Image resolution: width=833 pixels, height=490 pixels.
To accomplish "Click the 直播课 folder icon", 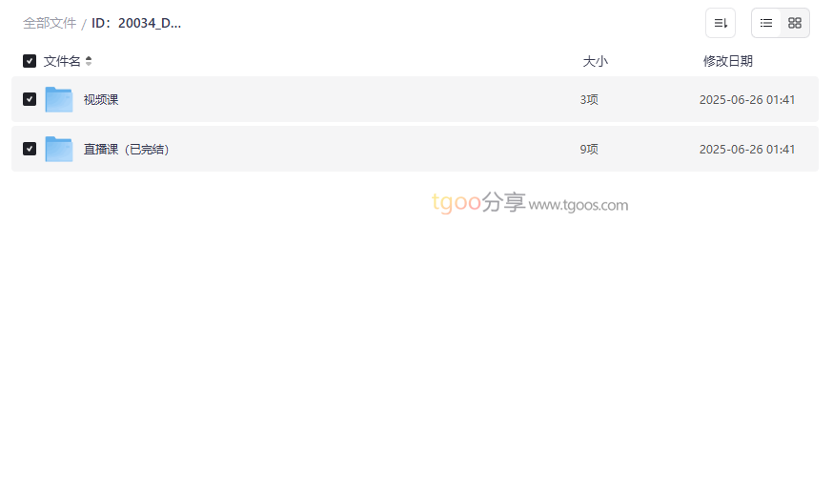I will tap(59, 149).
